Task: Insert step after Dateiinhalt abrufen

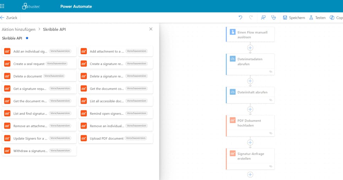Action: 250,109
